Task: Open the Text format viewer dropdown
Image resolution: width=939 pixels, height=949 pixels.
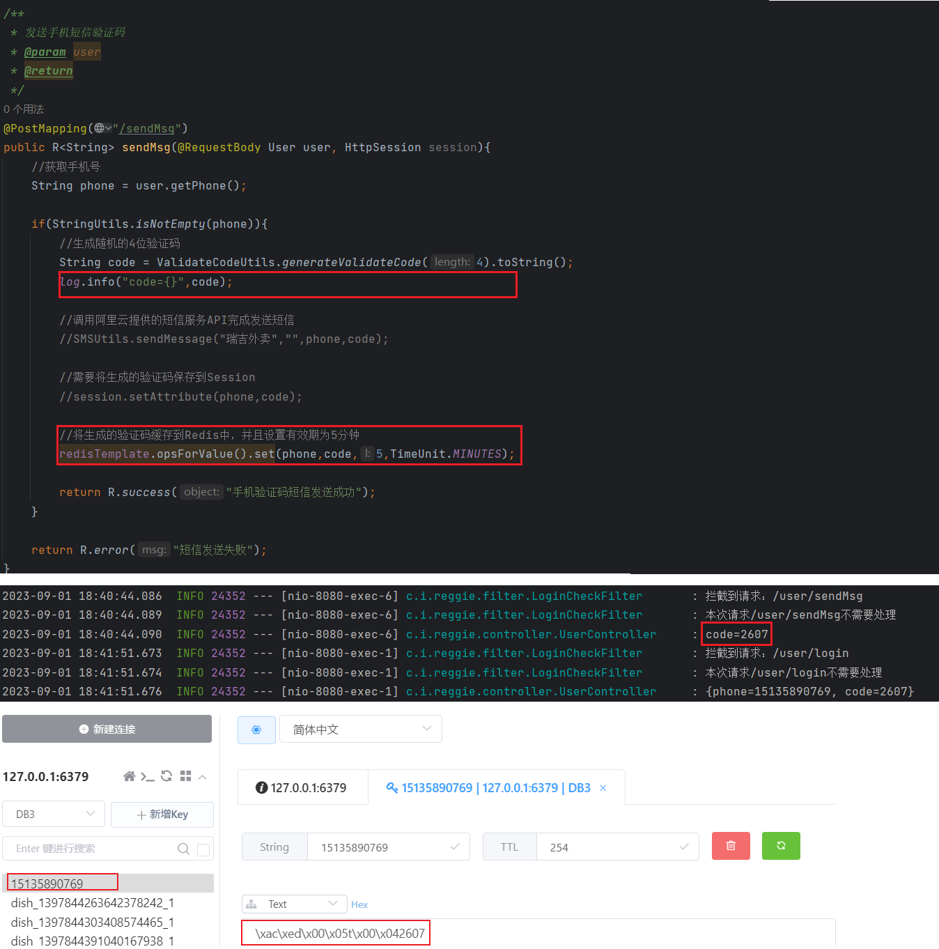Action: coord(294,904)
